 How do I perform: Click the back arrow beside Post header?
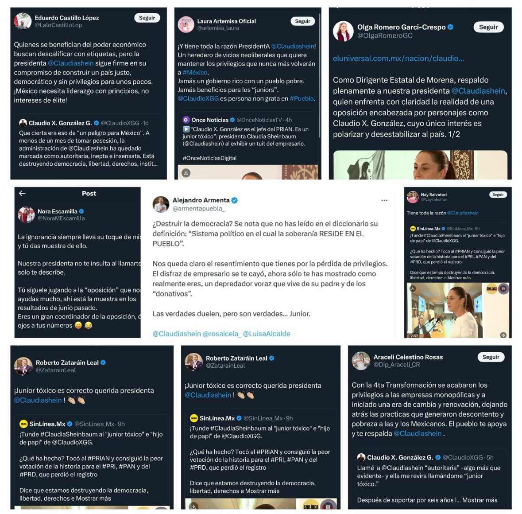coord(22,193)
